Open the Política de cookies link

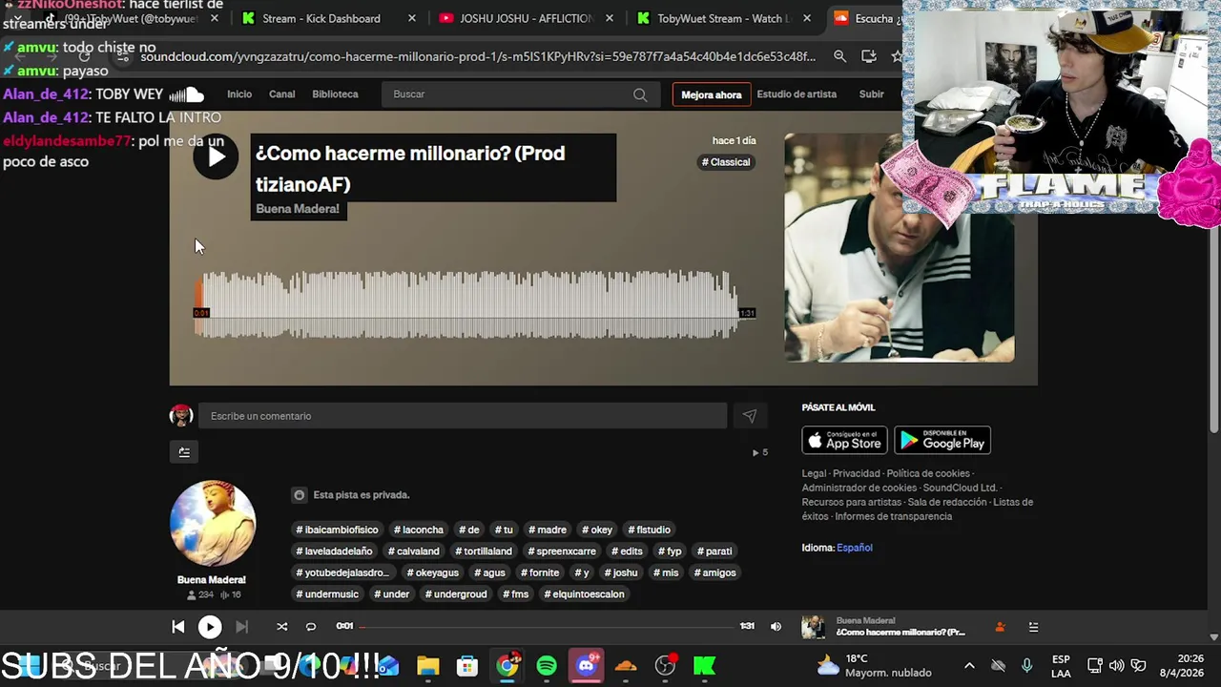coord(928,473)
